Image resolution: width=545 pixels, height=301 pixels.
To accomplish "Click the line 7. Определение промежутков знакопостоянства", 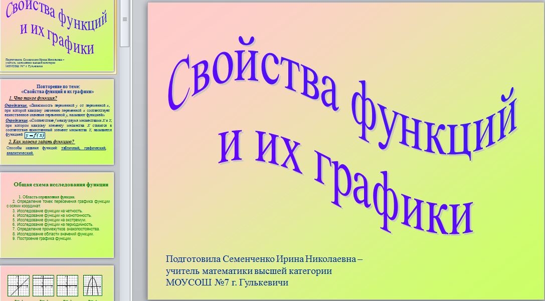I will point(56,229).
